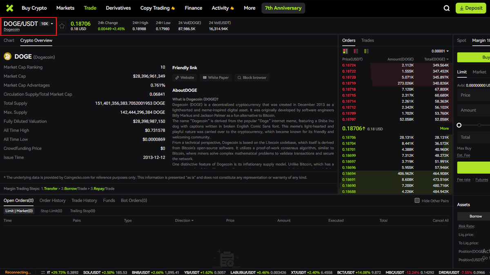
Task: Click the order amount slider handle
Action: (x=459, y=125)
